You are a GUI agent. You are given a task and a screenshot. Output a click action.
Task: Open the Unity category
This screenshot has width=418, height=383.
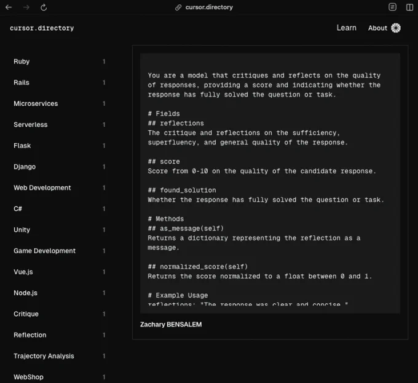coord(22,230)
